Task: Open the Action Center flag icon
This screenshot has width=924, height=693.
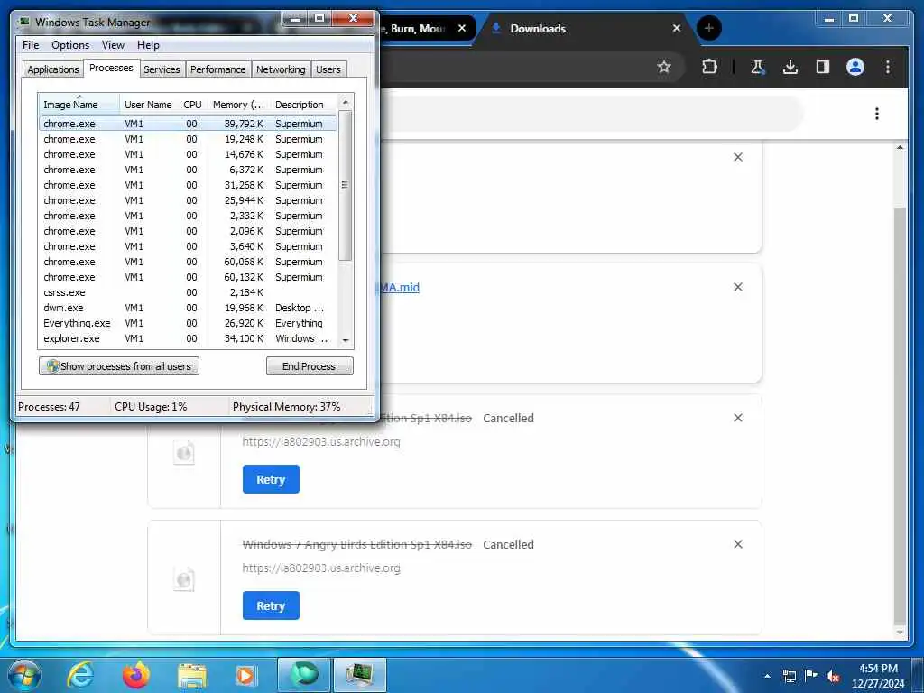Action: [x=811, y=675]
